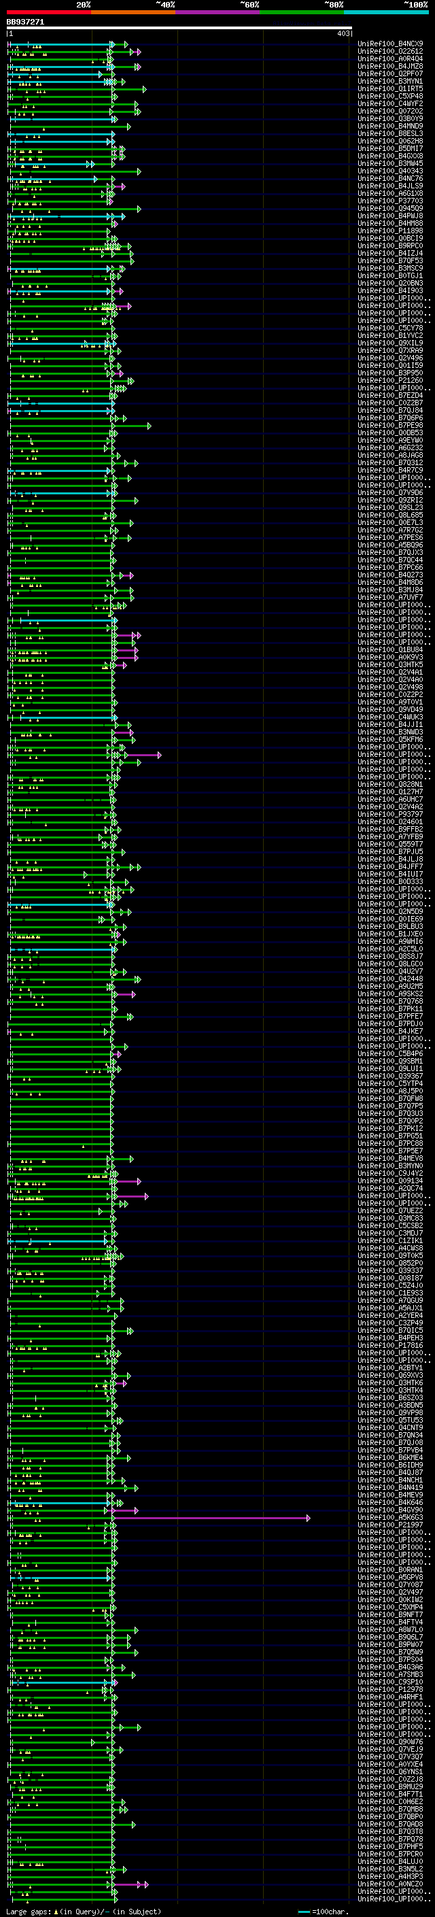Viewport: 435px width, 1917px height.
Task: Select UniRef100_B9NFT7 label
Action: pyautogui.click(x=390, y=1614)
